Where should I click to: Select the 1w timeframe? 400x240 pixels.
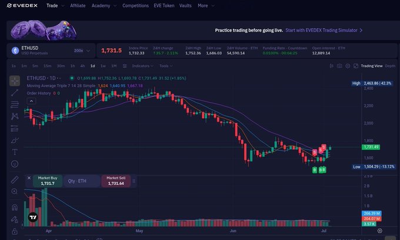[103, 66]
